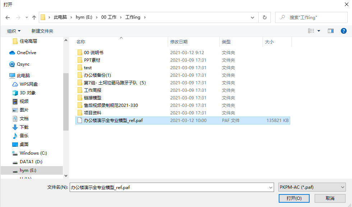Open WPS网盘 in the sidebar
This screenshot has width=352, height=207.
tap(25, 84)
